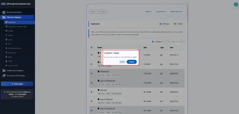Collapse the Files By Category section
This screenshot has width=239, height=114.
click(x=17, y=17)
